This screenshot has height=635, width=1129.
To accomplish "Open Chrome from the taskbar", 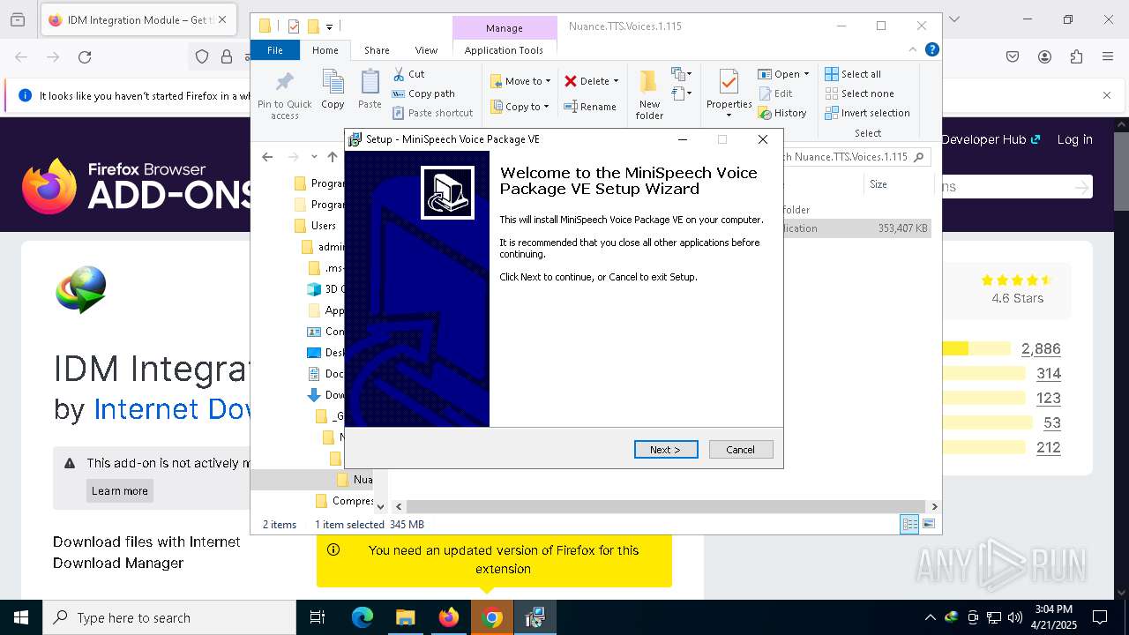I will pos(492,617).
